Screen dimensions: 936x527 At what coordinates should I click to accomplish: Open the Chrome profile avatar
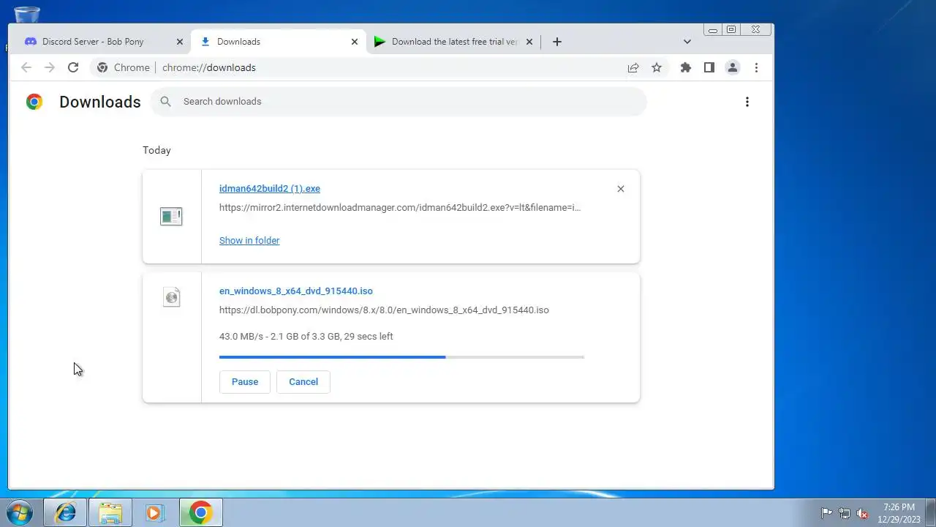tap(733, 67)
